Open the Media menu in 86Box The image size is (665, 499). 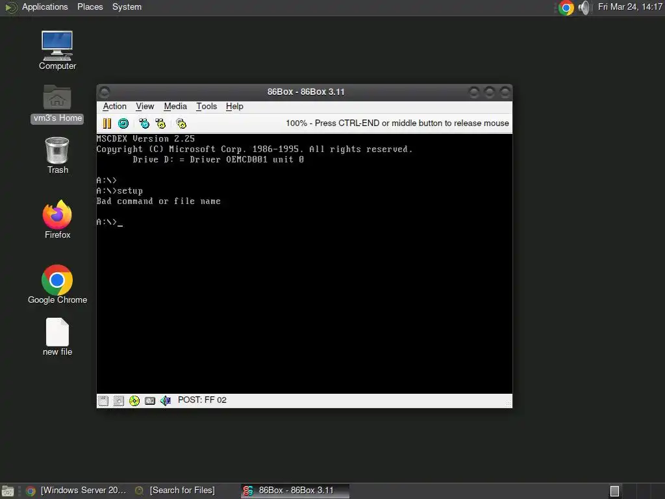tap(175, 107)
